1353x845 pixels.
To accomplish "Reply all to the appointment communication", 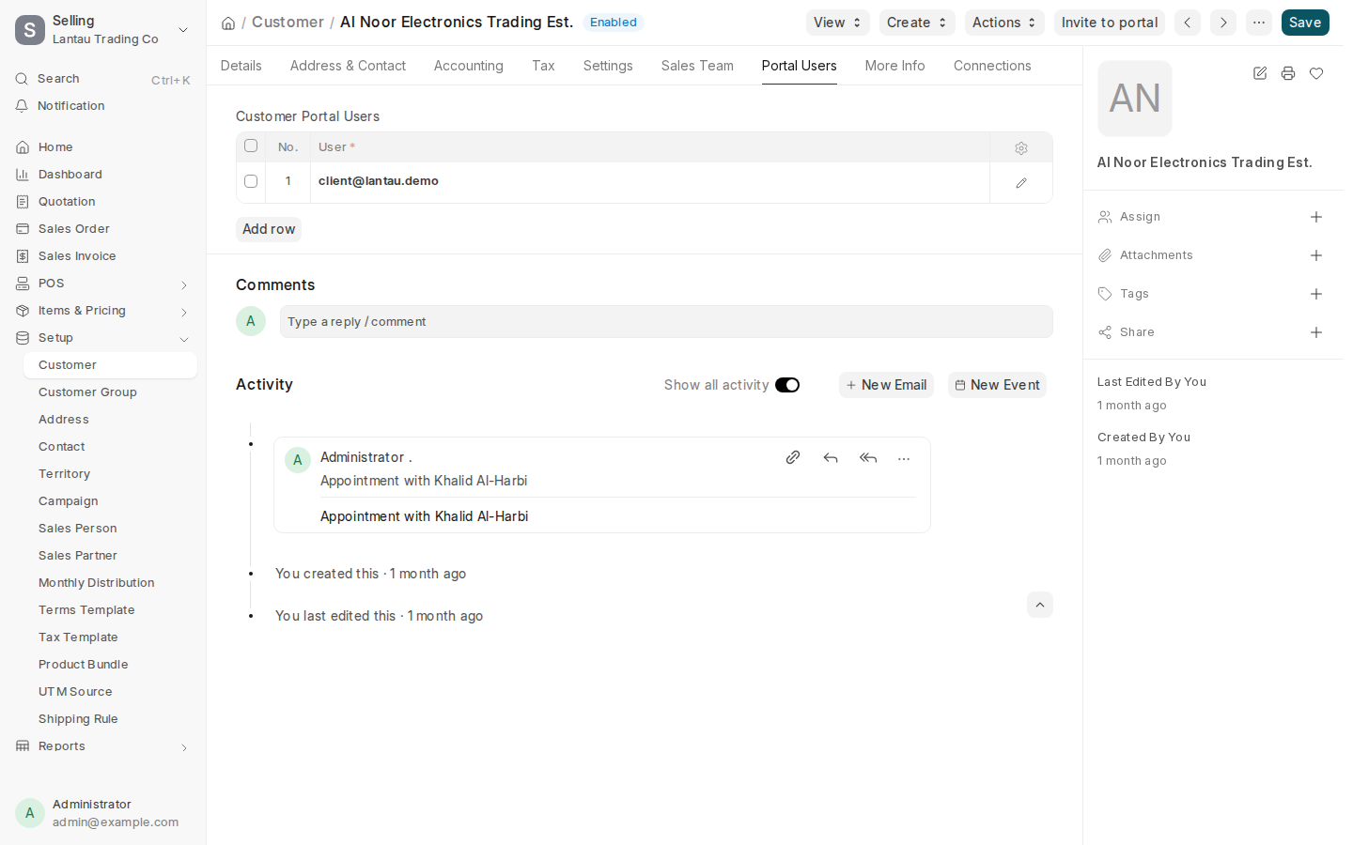I will tap(868, 458).
